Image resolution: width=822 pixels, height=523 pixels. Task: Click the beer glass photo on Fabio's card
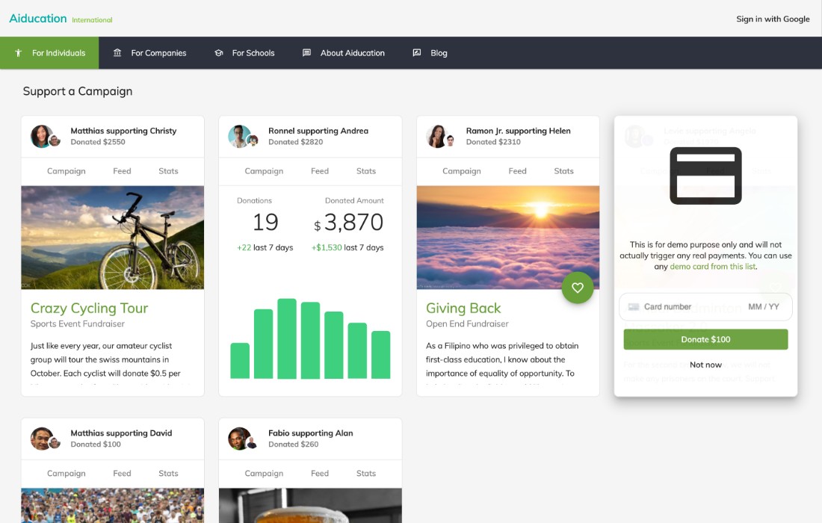(x=310, y=505)
